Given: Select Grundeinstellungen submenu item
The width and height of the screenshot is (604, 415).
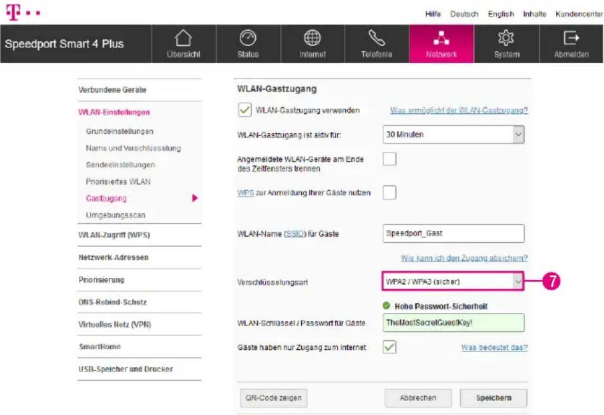Looking at the screenshot, I should (x=120, y=131).
